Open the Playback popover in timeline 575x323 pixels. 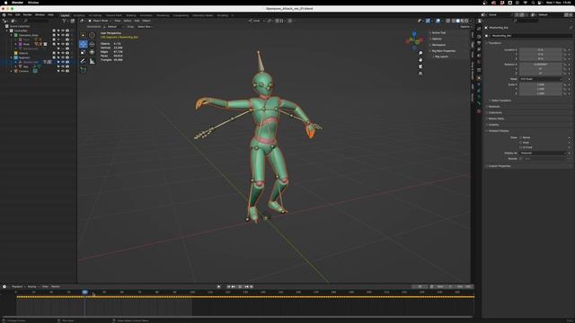tap(17, 287)
